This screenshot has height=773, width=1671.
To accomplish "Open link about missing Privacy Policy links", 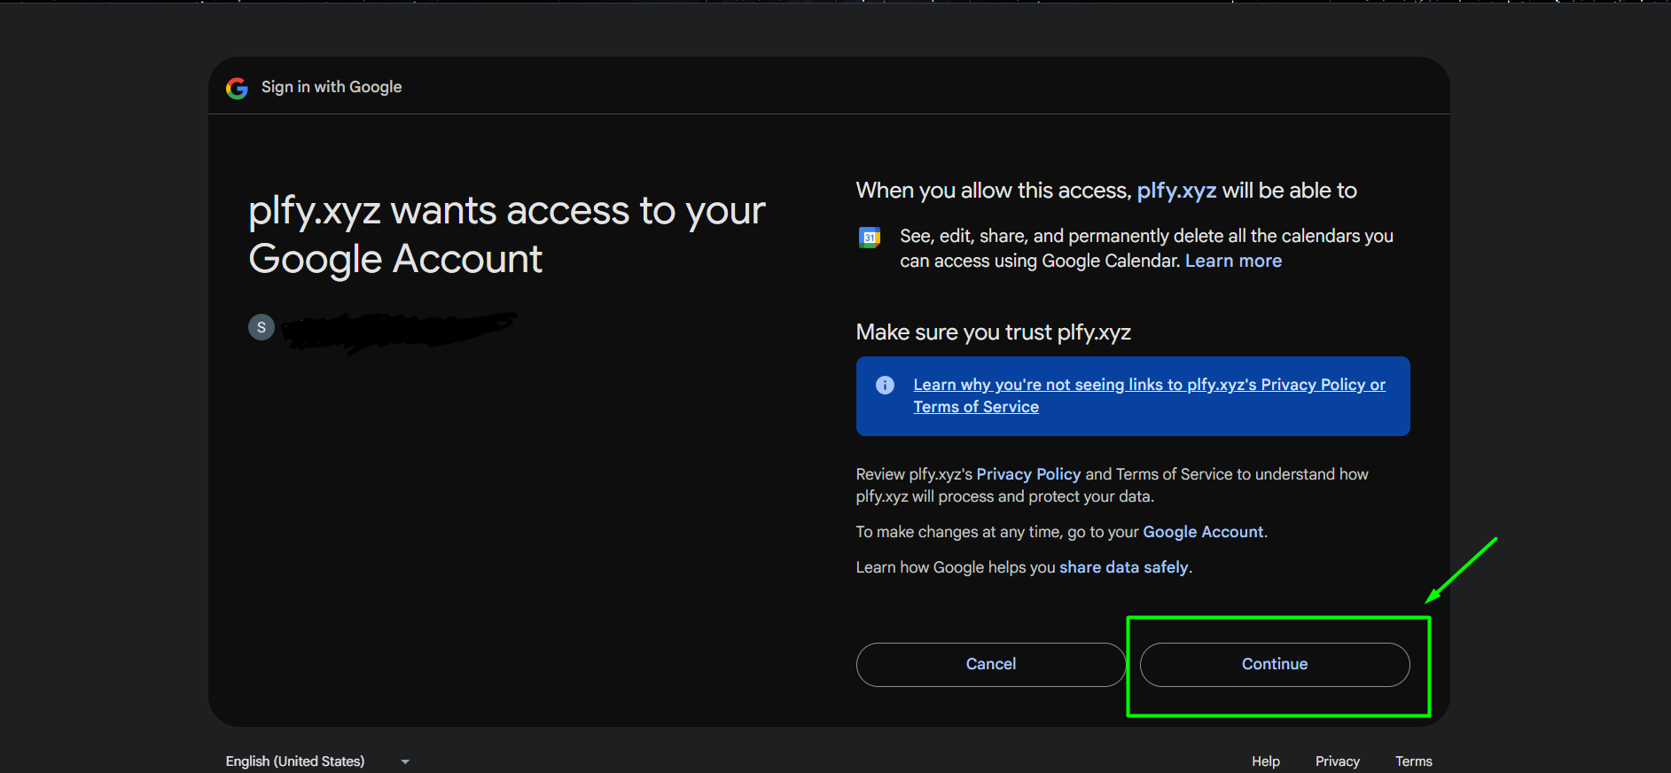I will pos(1149,395).
